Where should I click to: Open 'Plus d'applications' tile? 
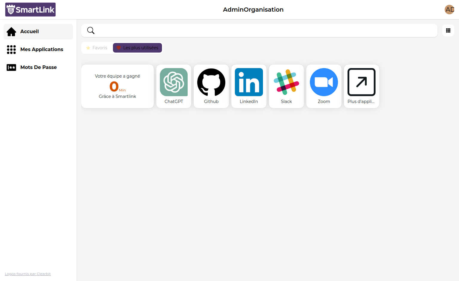click(361, 86)
